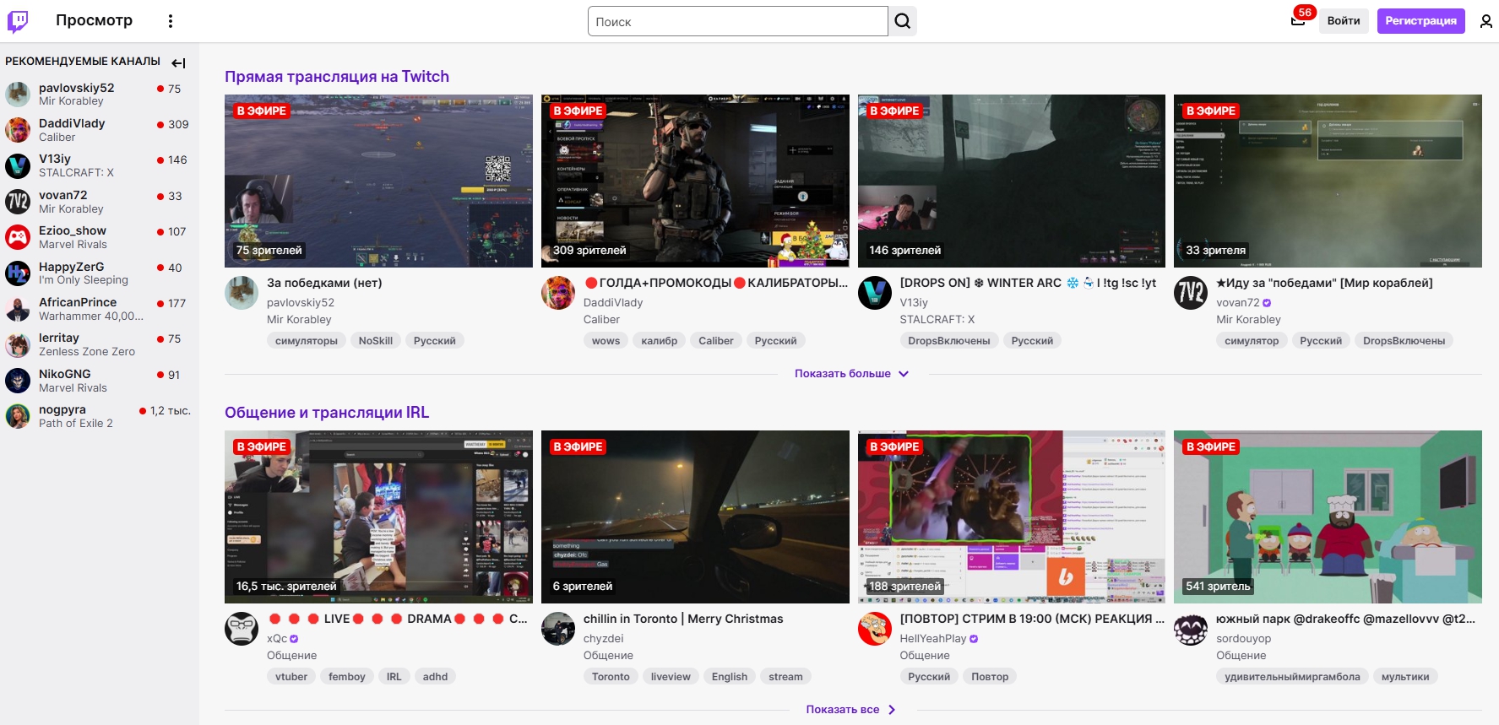
Task: Open stream title 'За победками (нет)'
Action: click(324, 284)
